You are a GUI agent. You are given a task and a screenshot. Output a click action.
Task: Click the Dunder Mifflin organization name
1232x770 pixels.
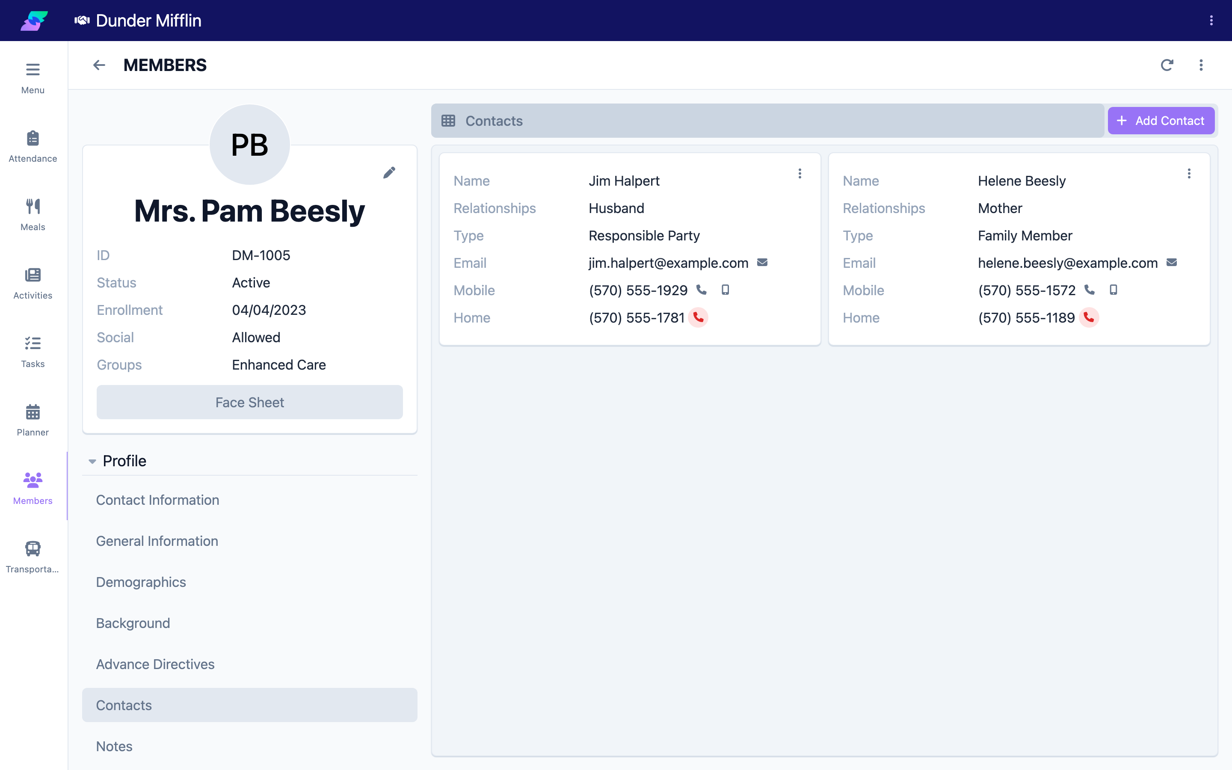pos(148,21)
